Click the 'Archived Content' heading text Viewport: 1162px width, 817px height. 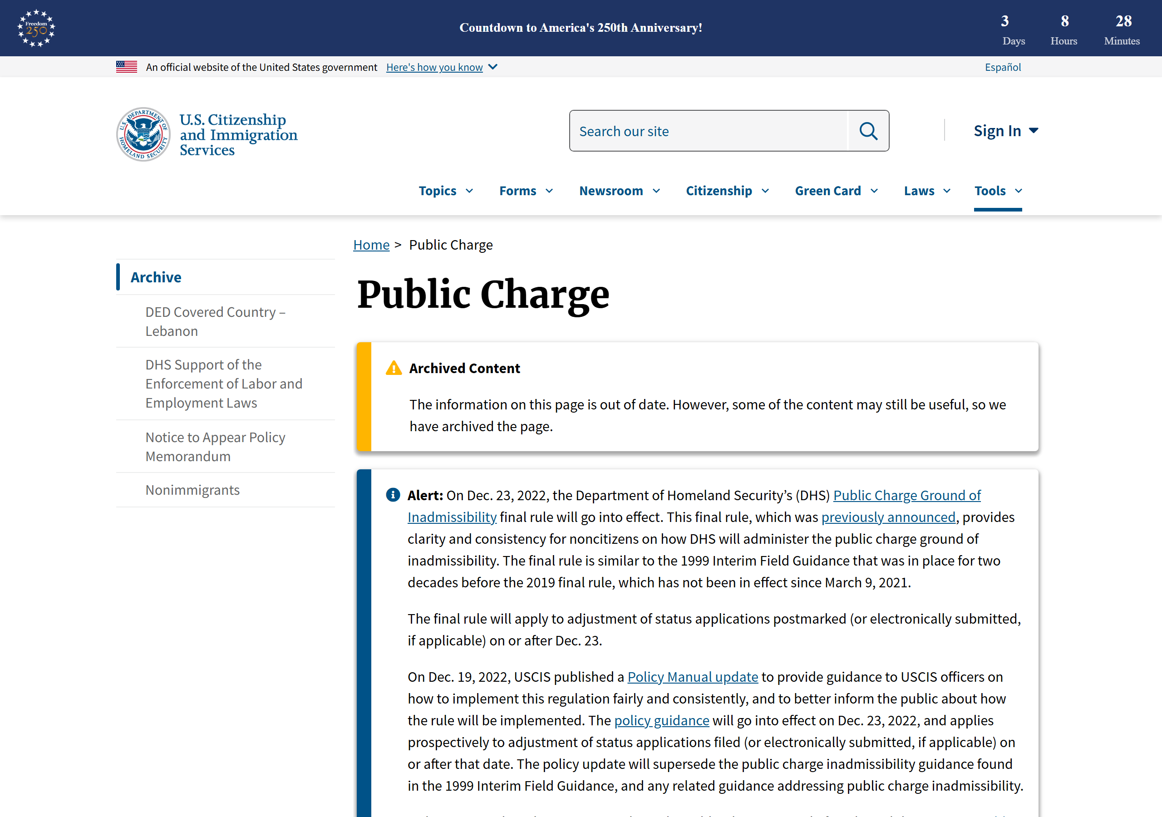pos(464,368)
